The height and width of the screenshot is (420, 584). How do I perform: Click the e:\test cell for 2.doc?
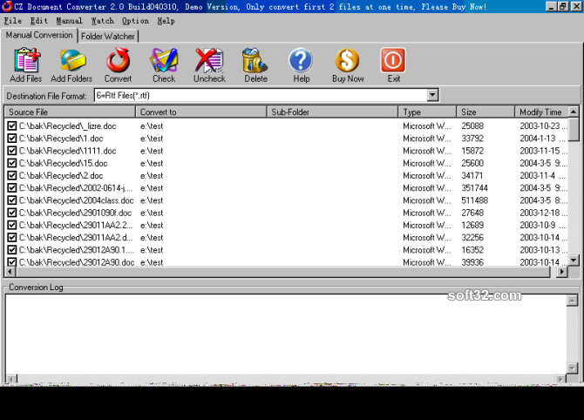pos(152,175)
